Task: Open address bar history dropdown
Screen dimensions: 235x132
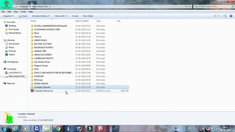Action: pyautogui.click(x=186, y=7)
